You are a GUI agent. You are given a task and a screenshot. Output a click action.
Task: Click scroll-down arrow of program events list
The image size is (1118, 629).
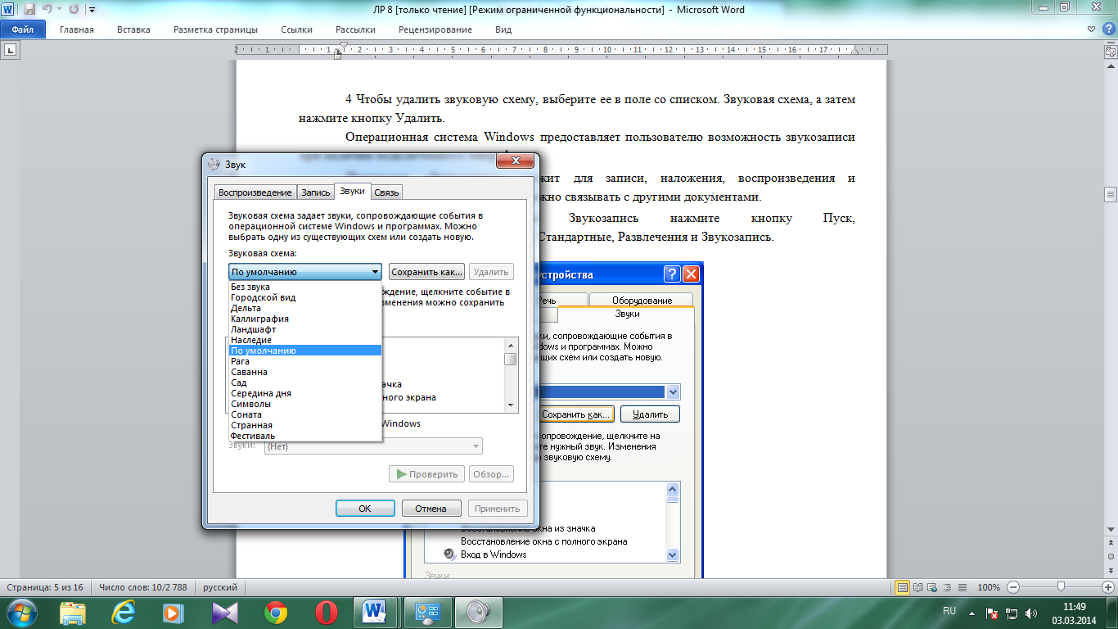point(511,405)
